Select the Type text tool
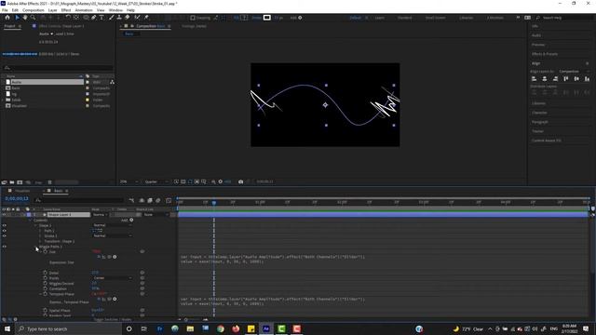 tap(102, 18)
